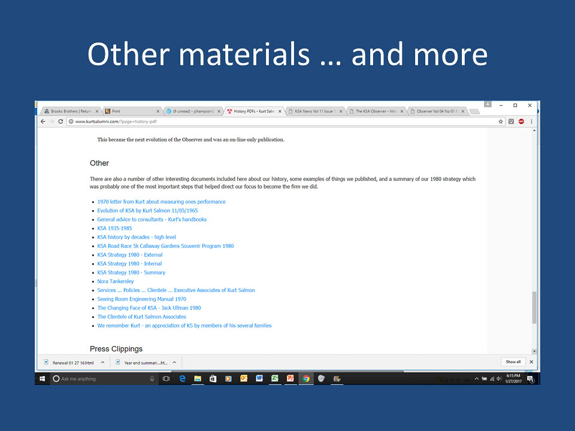Click the browser reload page icon
Screen dimensions: 575x431
tap(60, 122)
